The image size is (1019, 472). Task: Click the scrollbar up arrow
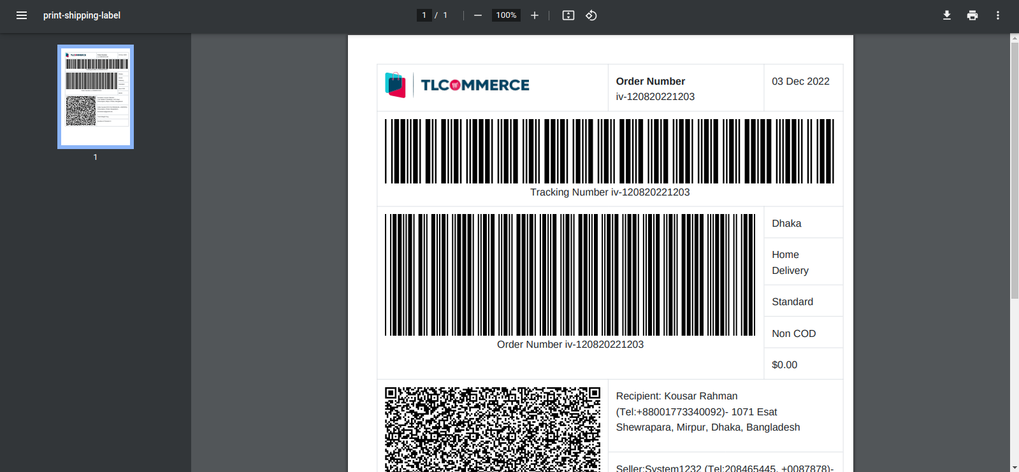1015,38
